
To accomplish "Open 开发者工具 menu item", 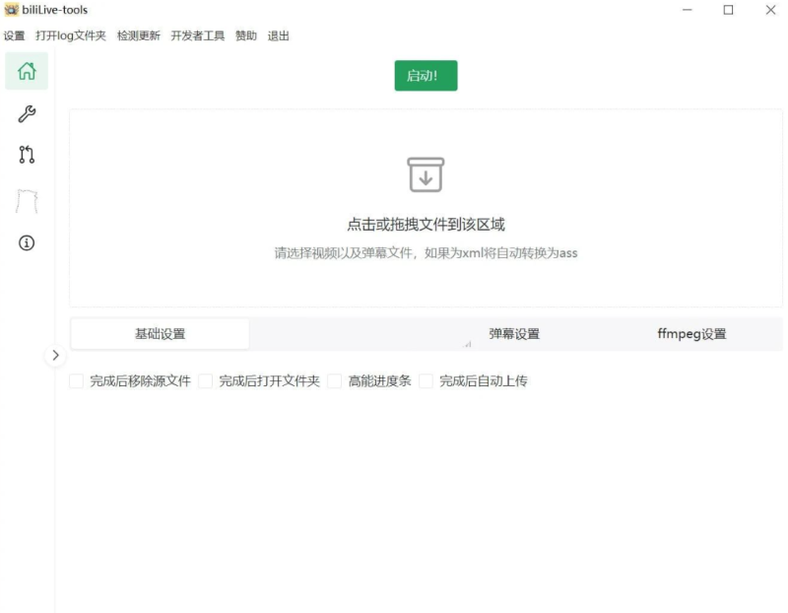I will coord(198,35).
